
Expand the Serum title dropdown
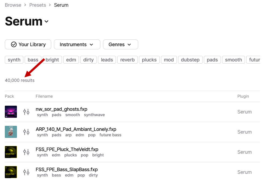(x=46, y=22)
